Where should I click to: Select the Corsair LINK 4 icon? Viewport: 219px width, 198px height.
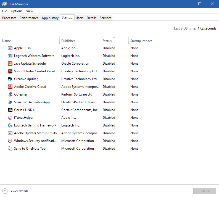tap(10, 110)
